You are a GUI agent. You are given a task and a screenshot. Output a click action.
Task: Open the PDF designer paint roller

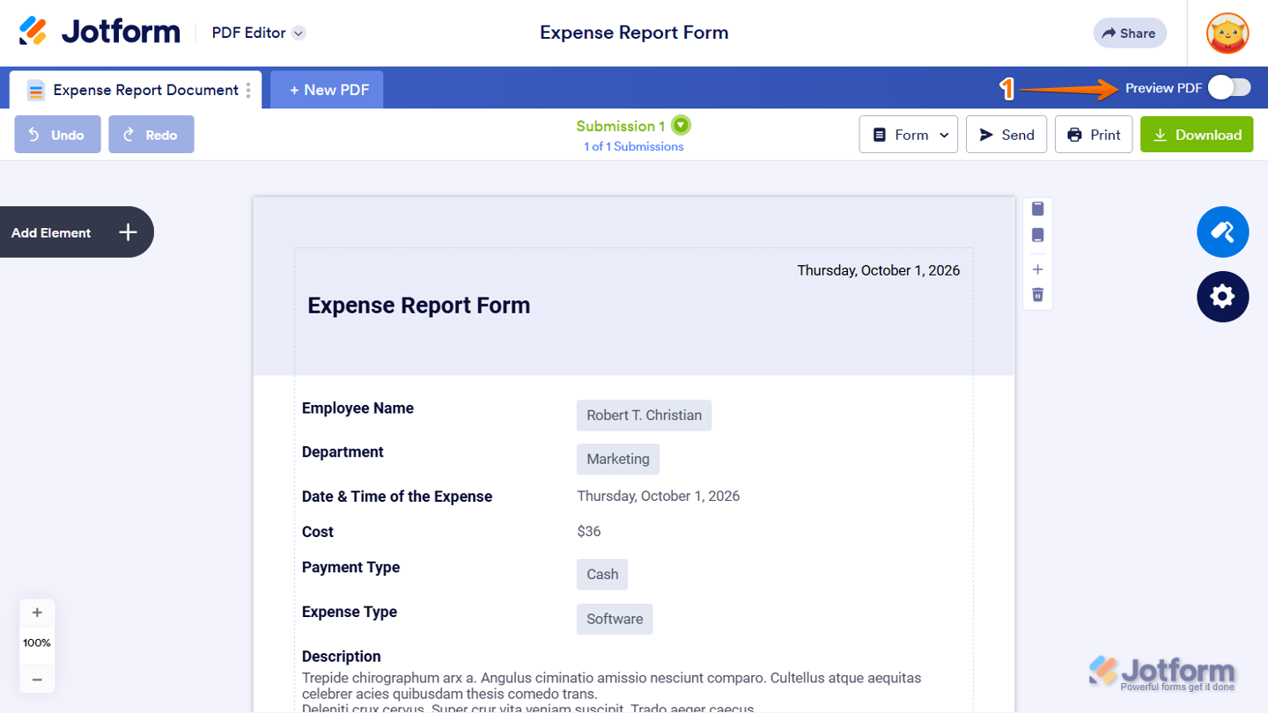[1222, 232]
